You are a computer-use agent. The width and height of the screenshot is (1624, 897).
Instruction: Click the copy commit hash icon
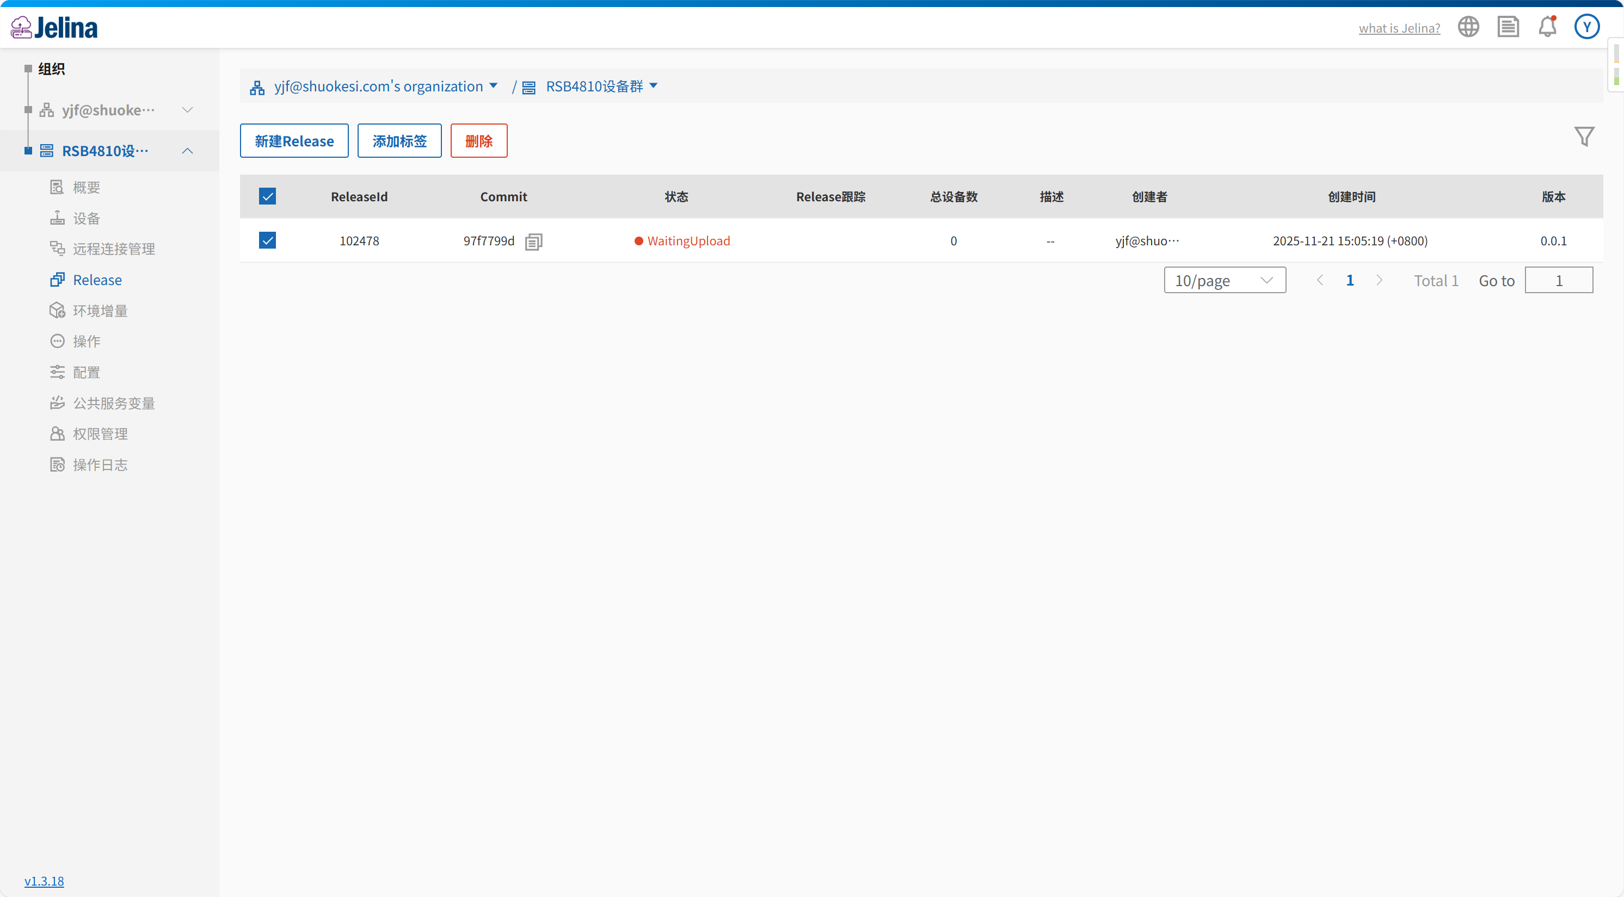[x=533, y=242]
